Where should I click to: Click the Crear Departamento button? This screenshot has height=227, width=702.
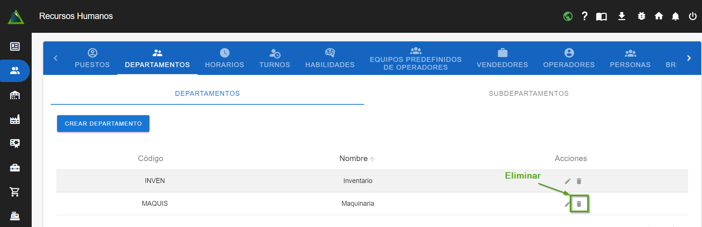103,124
